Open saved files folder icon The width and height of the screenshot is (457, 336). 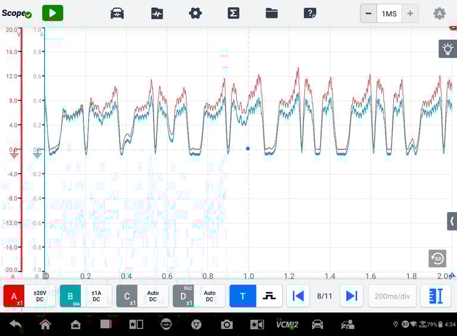coord(271,14)
